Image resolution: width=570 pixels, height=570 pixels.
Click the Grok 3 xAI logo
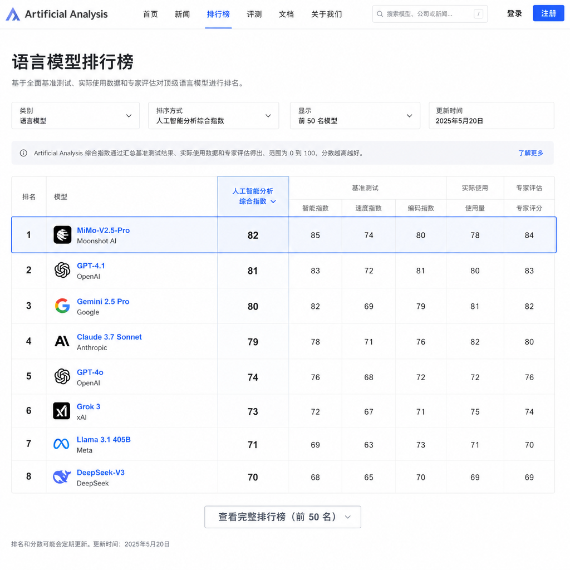pyautogui.click(x=62, y=411)
